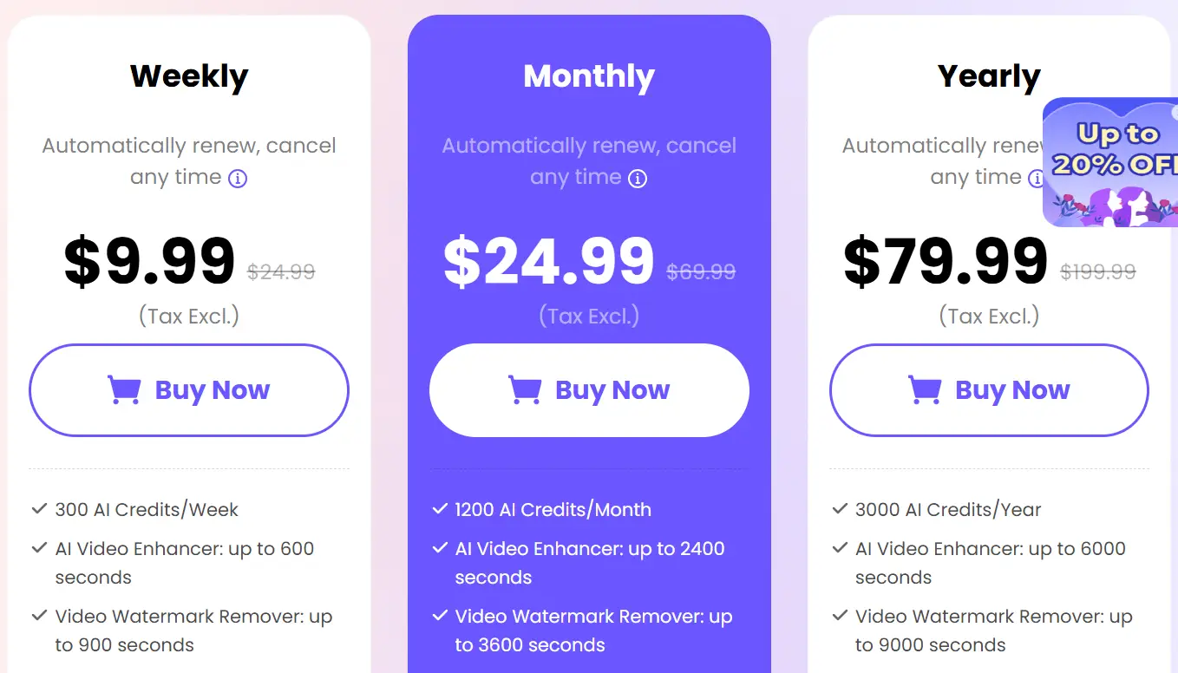Select the Weekly plan heading
This screenshot has height=673, width=1178.
tap(189, 76)
